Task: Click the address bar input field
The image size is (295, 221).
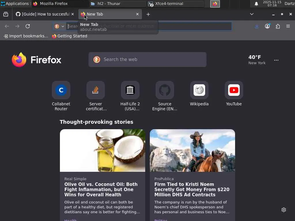Action: [150, 26]
